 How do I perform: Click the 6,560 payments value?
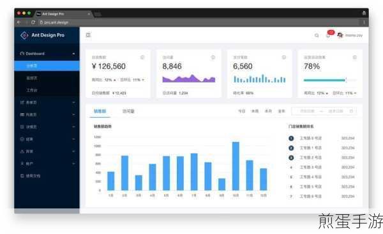[243, 66]
